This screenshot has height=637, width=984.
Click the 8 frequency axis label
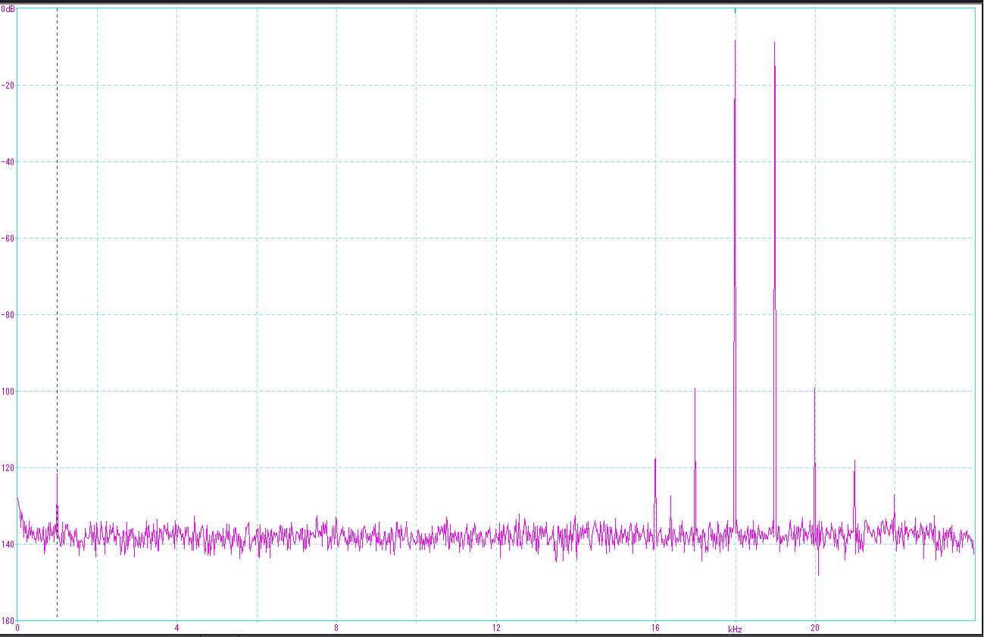pos(336,628)
